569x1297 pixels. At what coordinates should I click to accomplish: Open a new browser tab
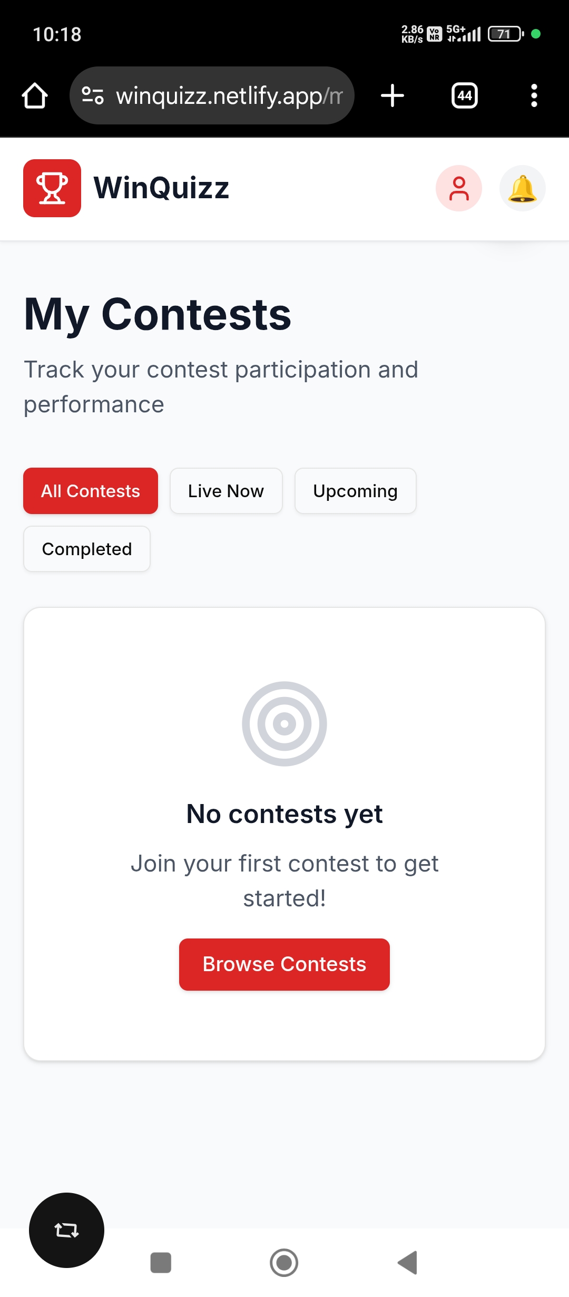393,95
